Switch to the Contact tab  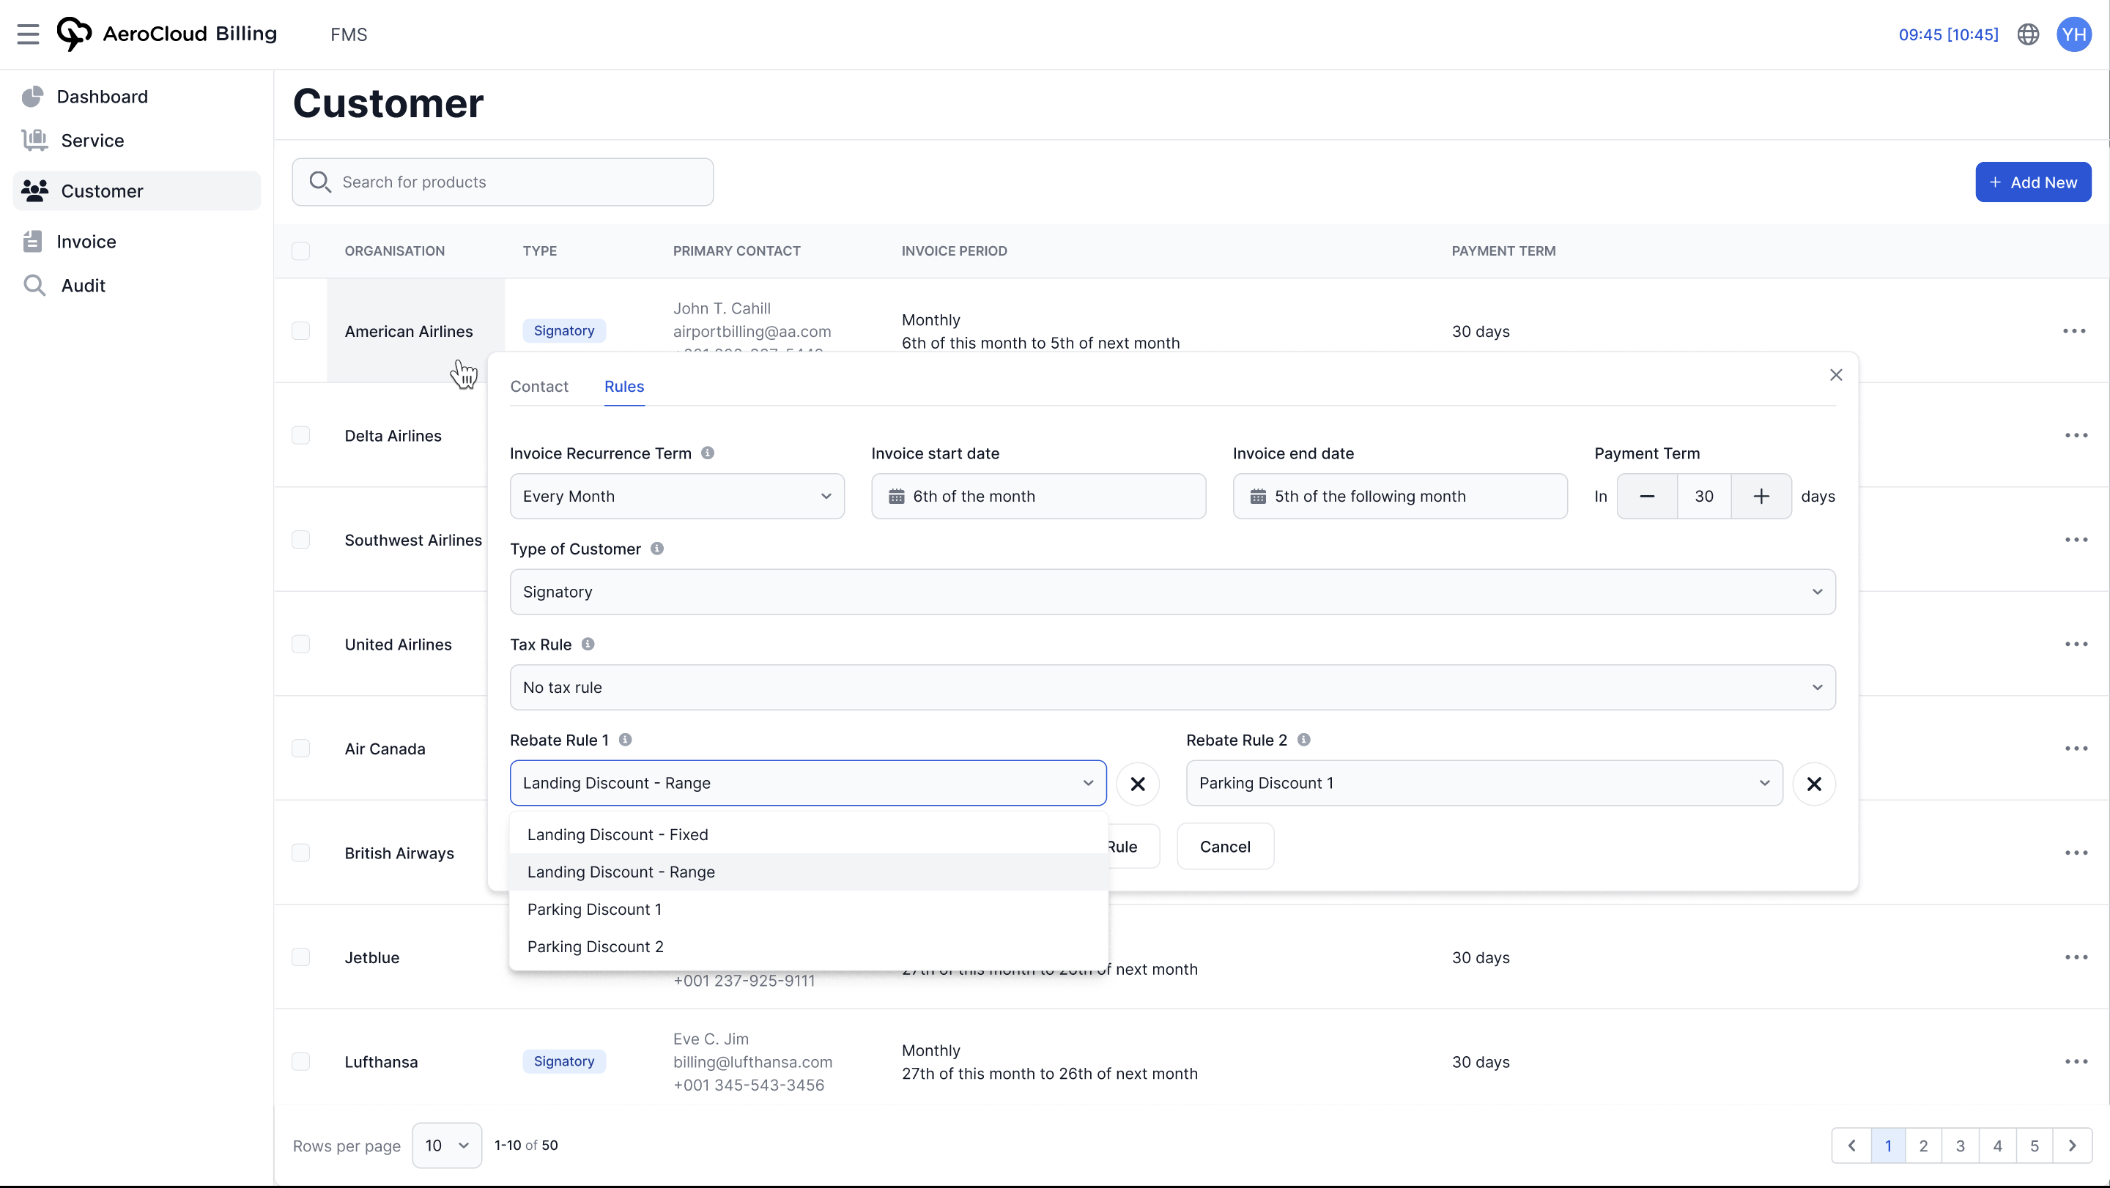point(539,387)
